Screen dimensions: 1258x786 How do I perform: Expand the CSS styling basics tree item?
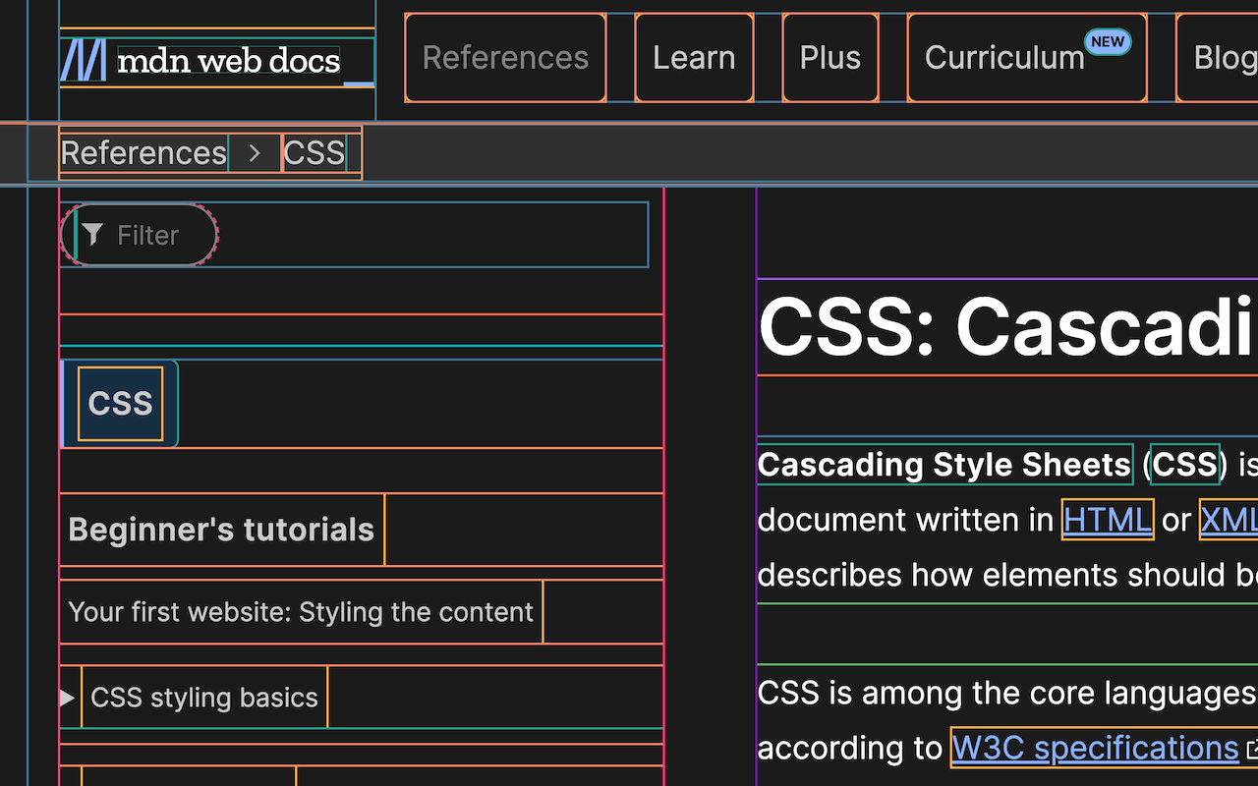67,698
